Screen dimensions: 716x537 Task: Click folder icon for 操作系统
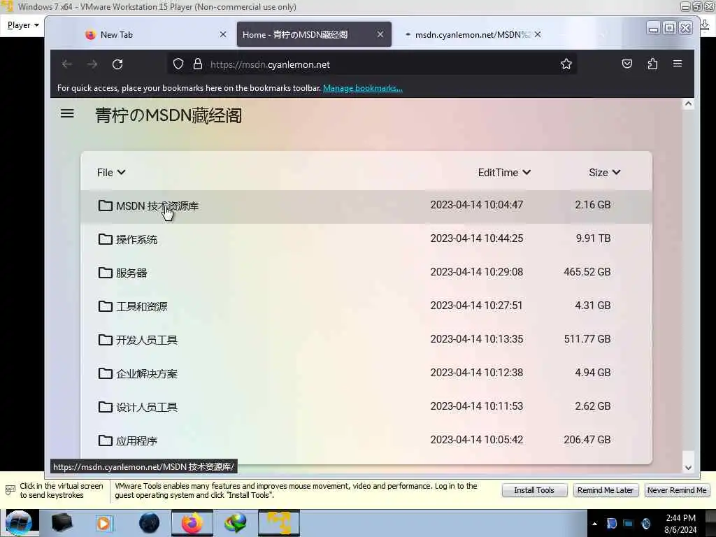point(105,239)
